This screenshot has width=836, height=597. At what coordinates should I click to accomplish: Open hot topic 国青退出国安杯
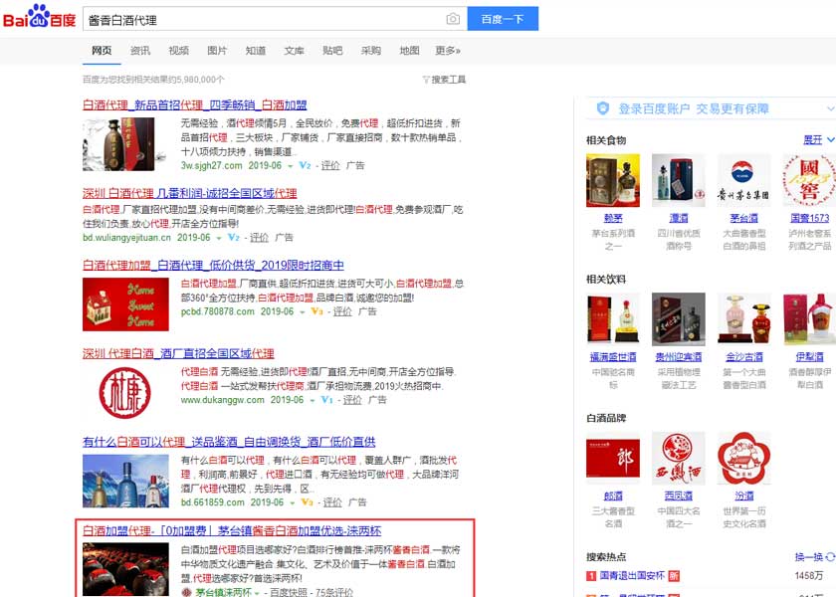(x=632, y=576)
